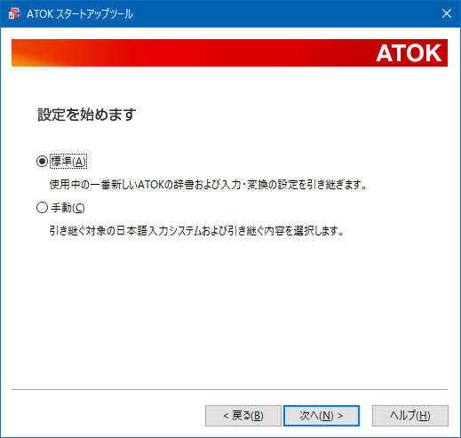
Task: Click the description text under 標準 option
Action: click(x=208, y=185)
